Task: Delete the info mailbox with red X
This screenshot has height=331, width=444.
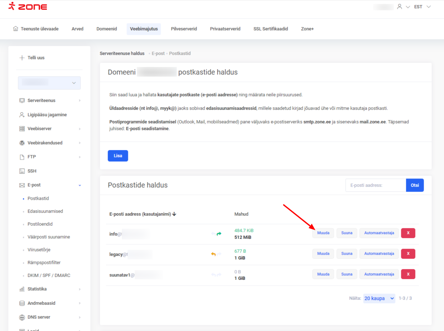Action: click(x=408, y=233)
